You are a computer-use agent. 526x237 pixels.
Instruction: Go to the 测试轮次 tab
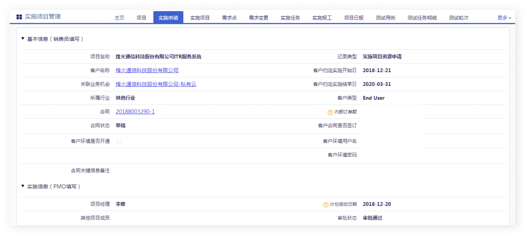pos(459,18)
